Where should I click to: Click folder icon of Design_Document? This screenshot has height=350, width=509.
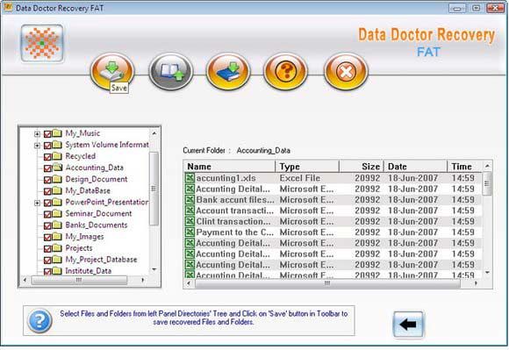tap(57, 179)
